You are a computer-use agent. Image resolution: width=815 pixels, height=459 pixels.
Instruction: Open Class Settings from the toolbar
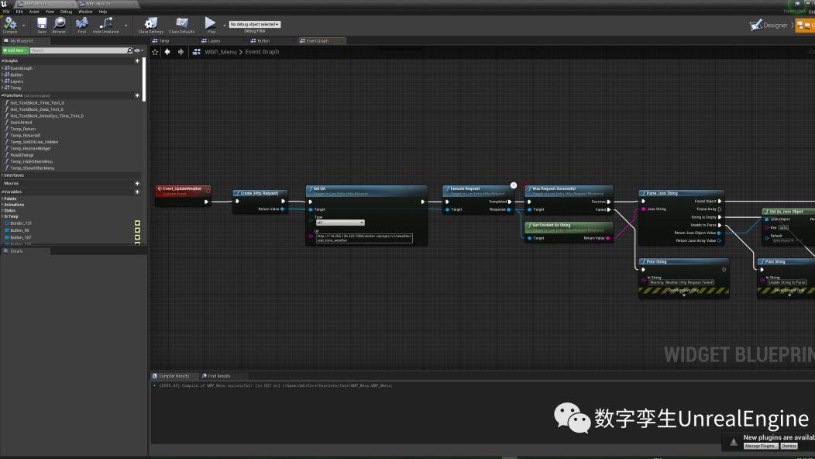point(151,23)
